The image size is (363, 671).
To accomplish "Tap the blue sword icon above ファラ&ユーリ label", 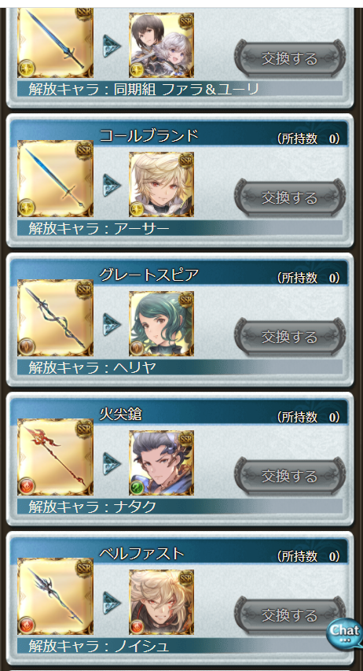I will click(55, 42).
